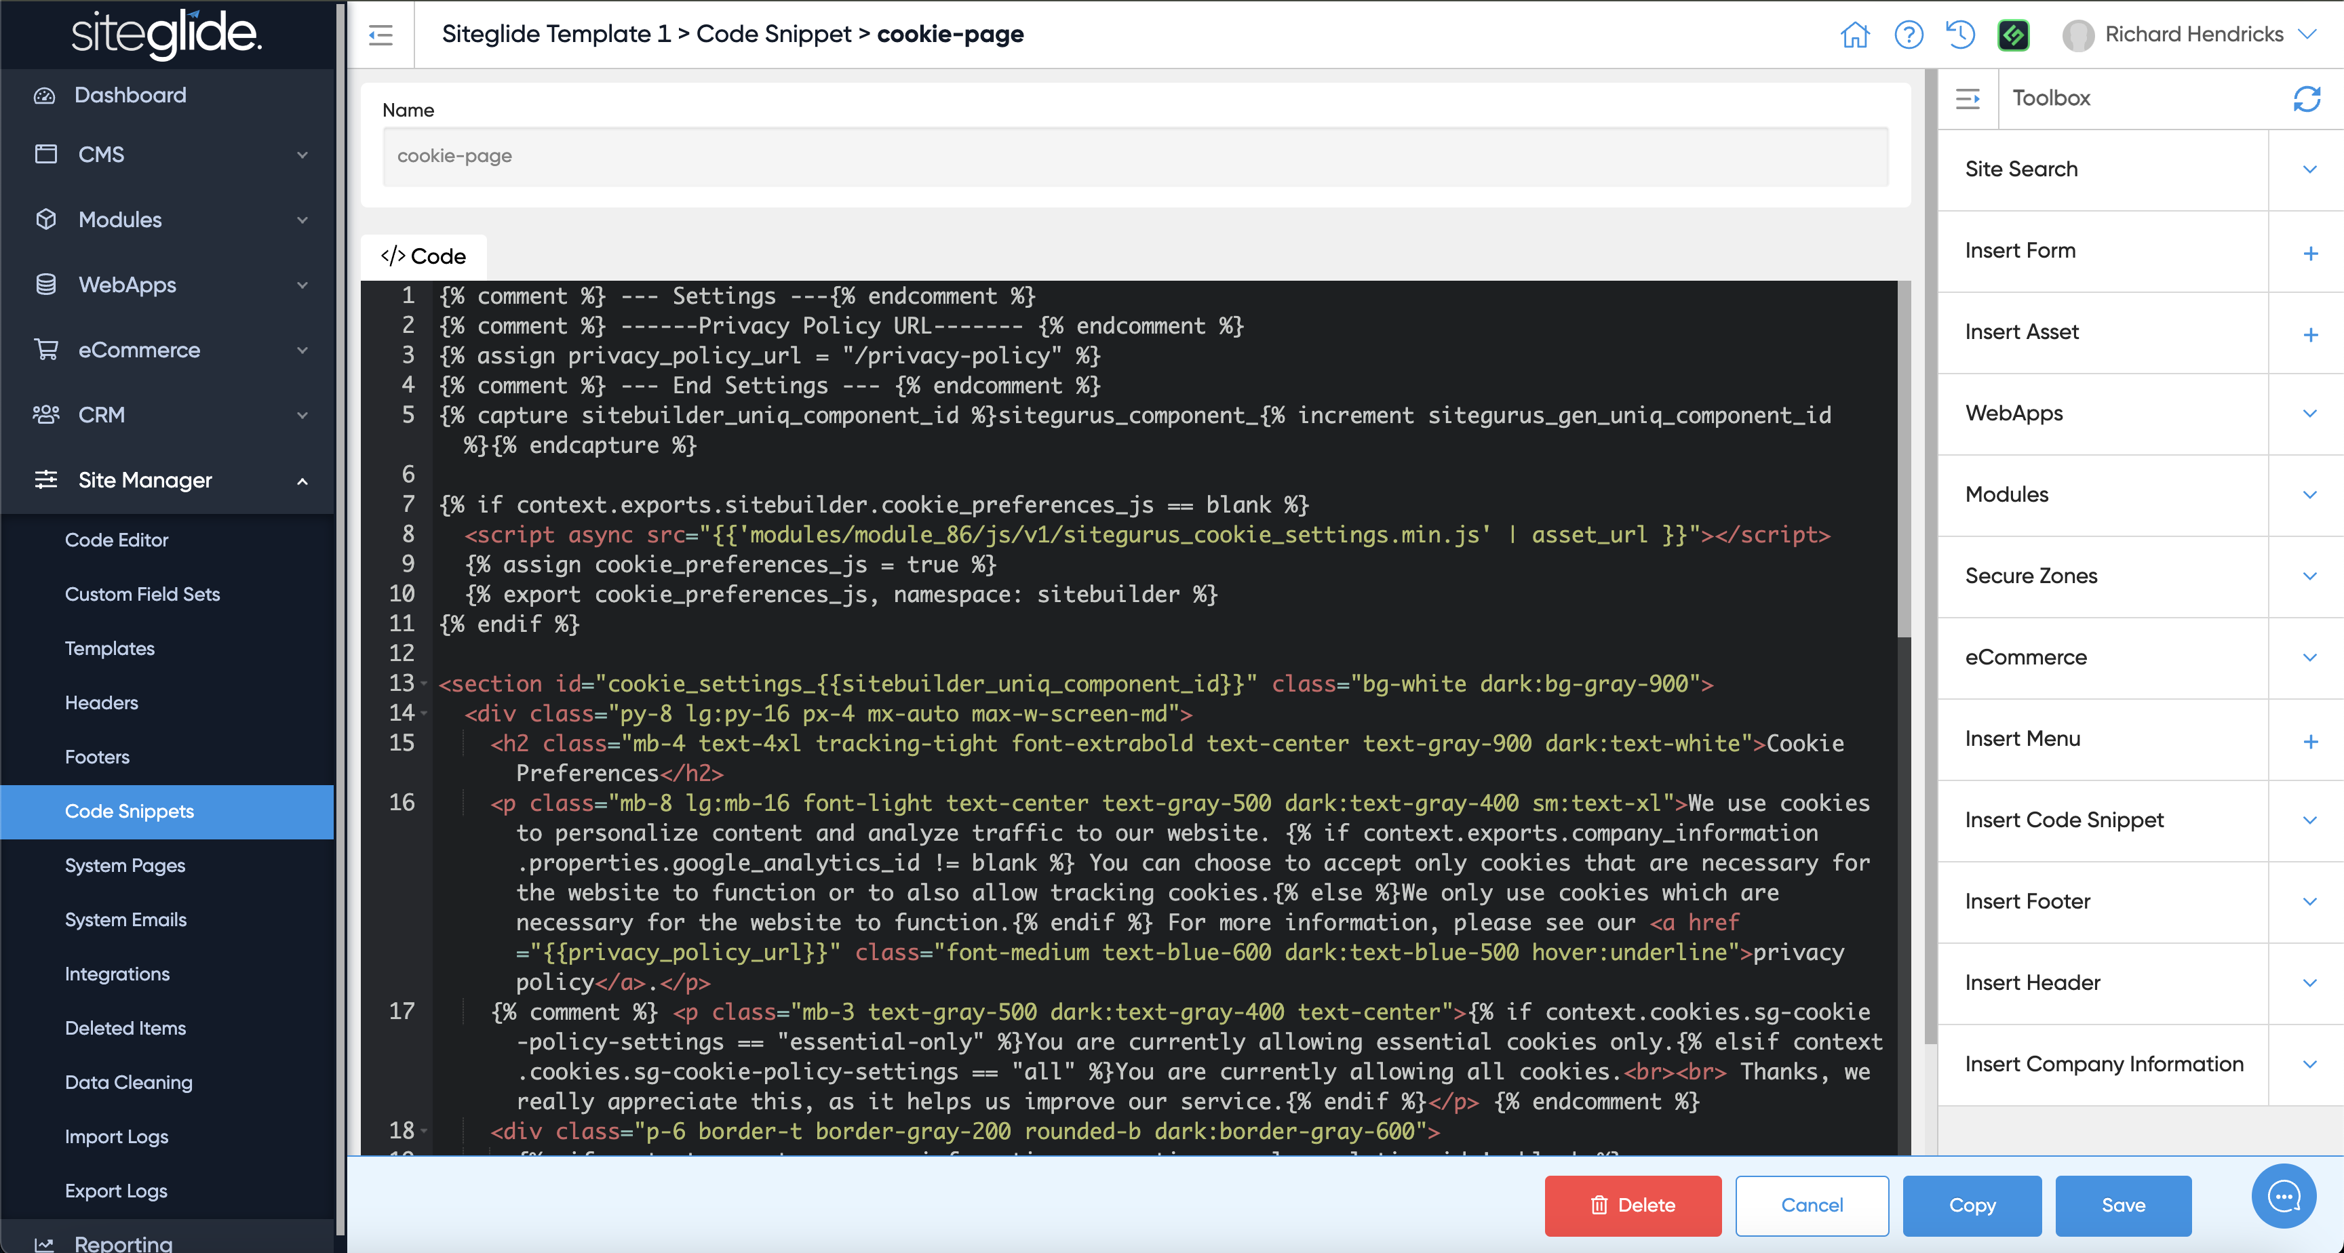Select the Code tab
2344x1253 pixels.
coord(423,256)
